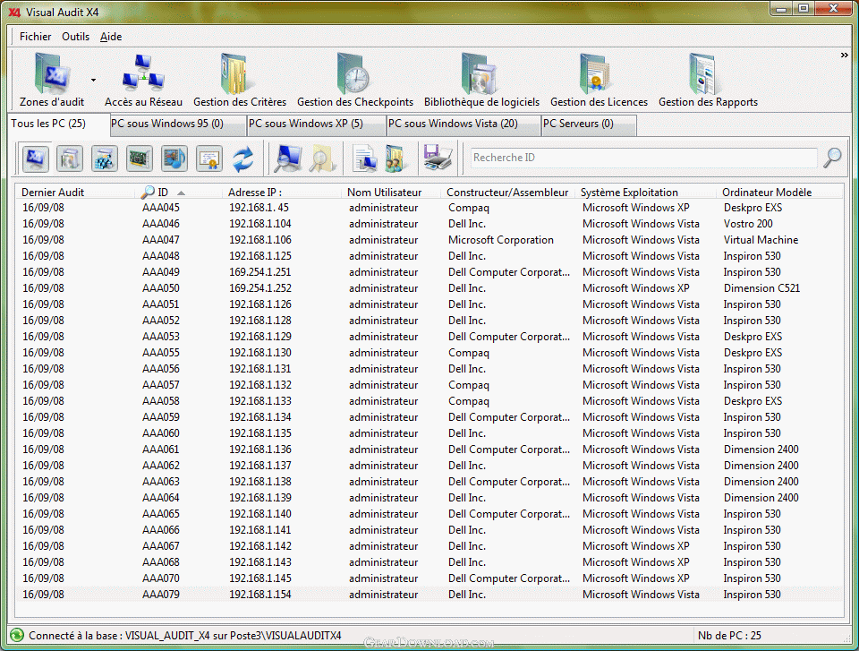The height and width of the screenshot is (651, 859).
Task: Click the Dimension C521 model cell
Action: (x=761, y=288)
